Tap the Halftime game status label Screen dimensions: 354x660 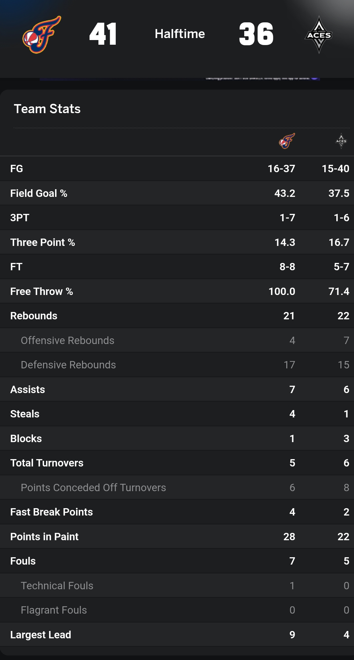[x=180, y=34]
